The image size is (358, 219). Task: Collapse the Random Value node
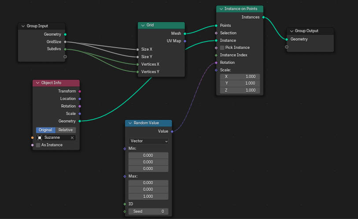coord(130,123)
